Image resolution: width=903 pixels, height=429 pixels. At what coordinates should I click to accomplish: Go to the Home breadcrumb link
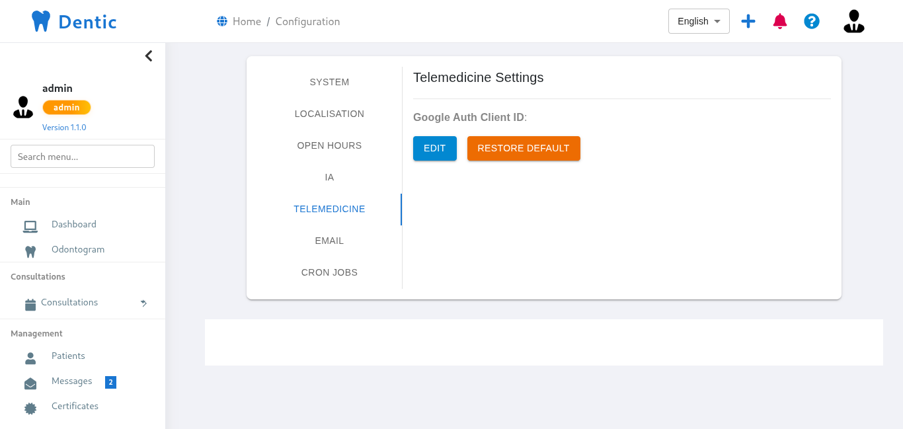click(x=247, y=21)
